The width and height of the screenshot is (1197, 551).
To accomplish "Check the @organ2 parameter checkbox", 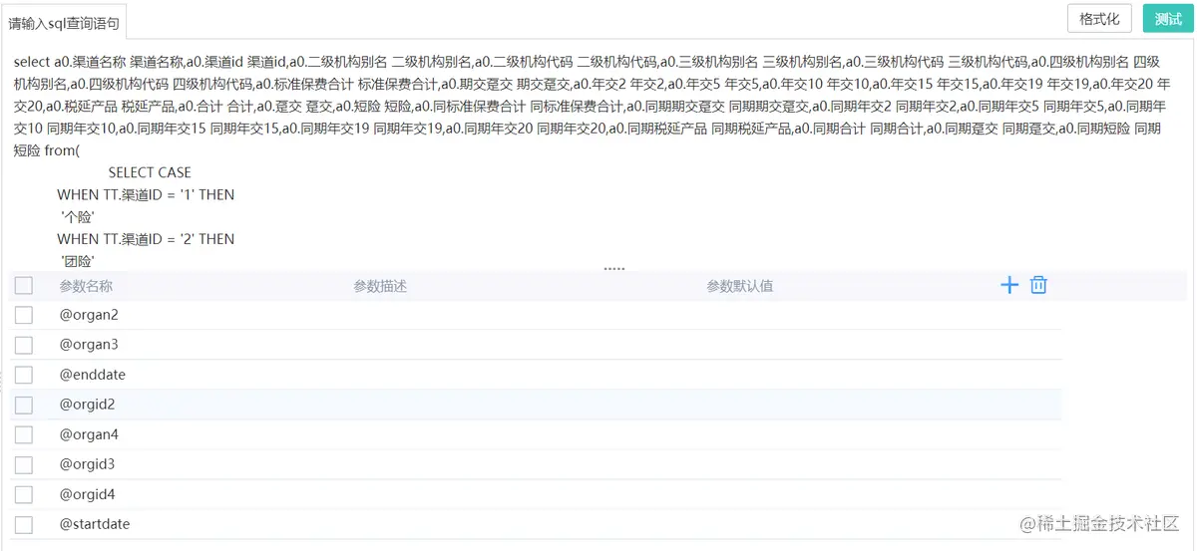I will [24, 315].
